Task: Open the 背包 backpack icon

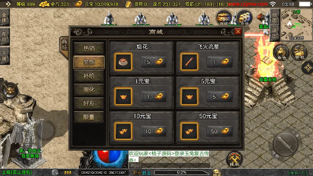Action: pyautogui.click(x=299, y=52)
